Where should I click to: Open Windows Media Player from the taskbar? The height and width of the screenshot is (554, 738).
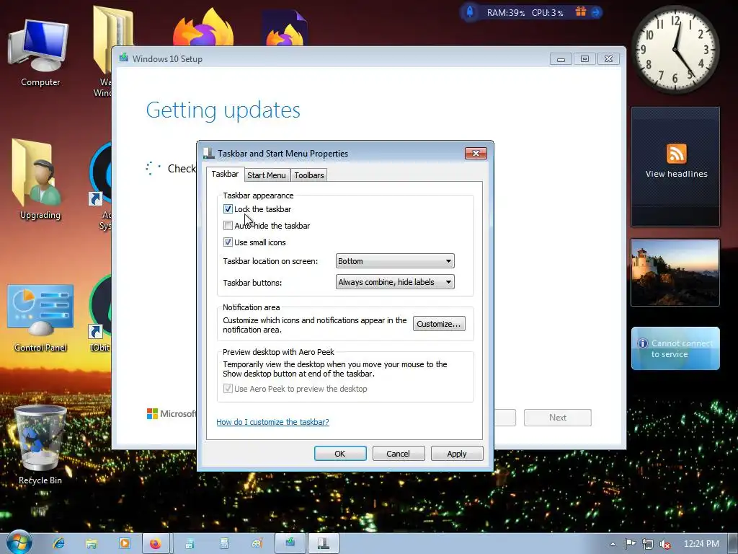125,544
